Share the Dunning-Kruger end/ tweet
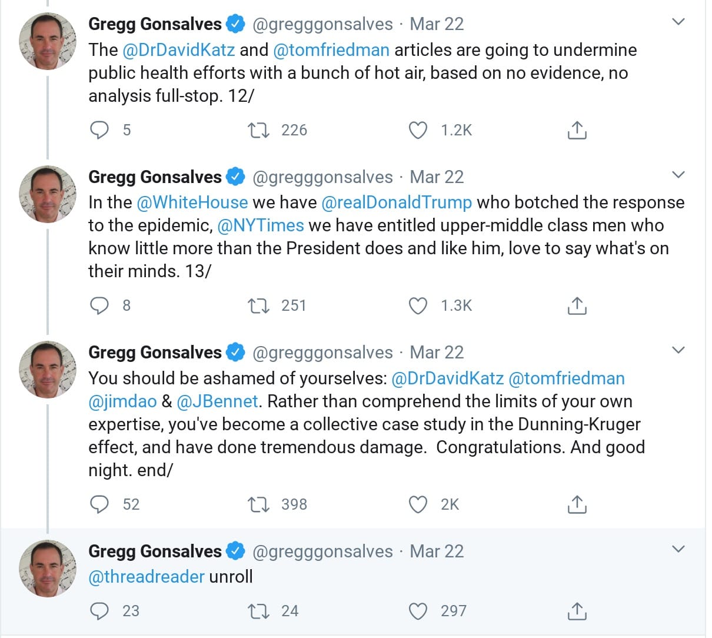The height and width of the screenshot is (638, 712). tap(577, 504)
